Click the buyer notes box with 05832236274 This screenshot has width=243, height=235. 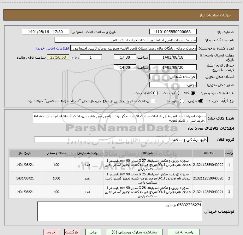point(120,211)
